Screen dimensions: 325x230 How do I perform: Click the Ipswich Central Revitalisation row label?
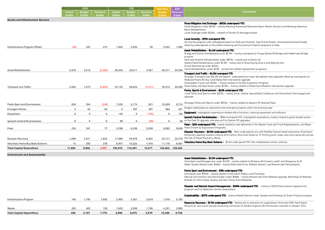coord(24,121)
